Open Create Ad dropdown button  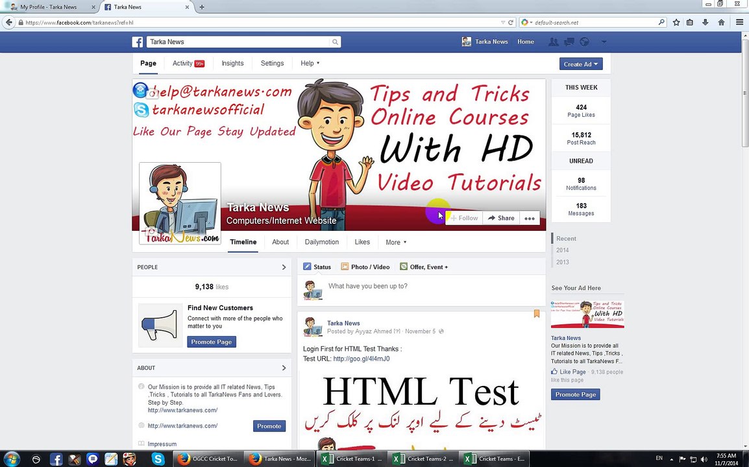pyautogui.click(x=581, y=64)
